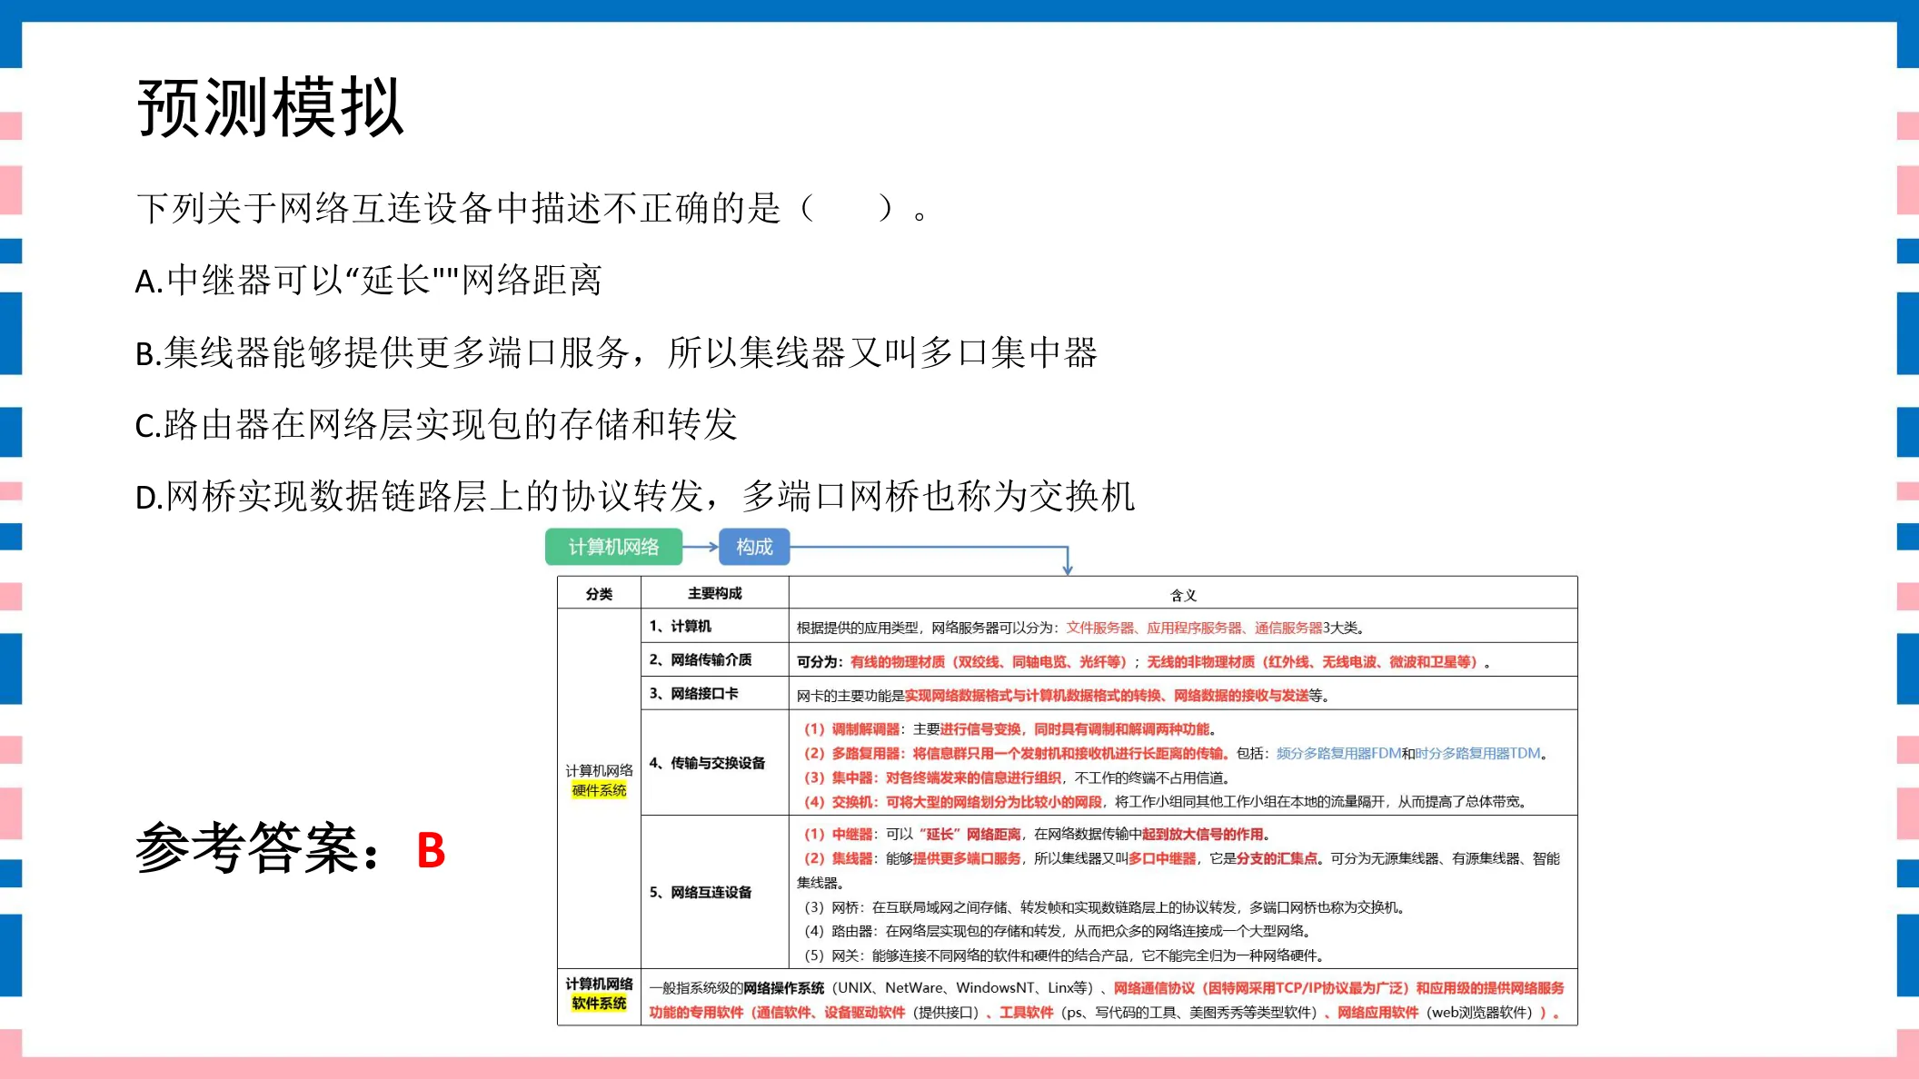The image size is (1919, 1079).
Task: Select the 主要构成 table header
Action: [715, 593]
